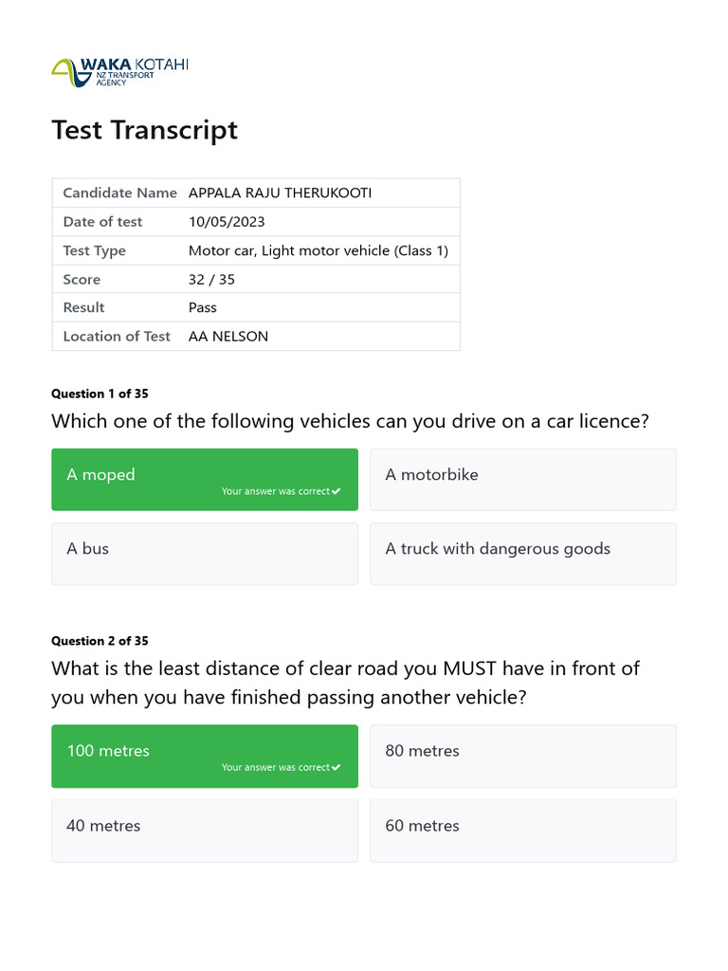Select the "80 metres" answer option
The image size is (728, 971).
click(523, 756)
